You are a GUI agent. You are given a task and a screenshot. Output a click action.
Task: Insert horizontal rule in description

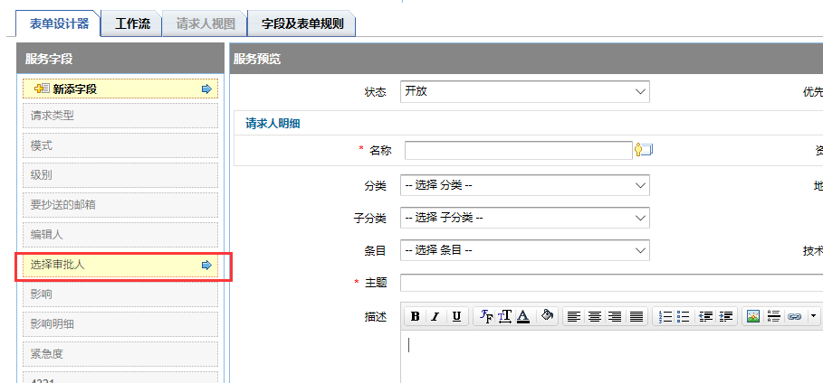point(774,316)
